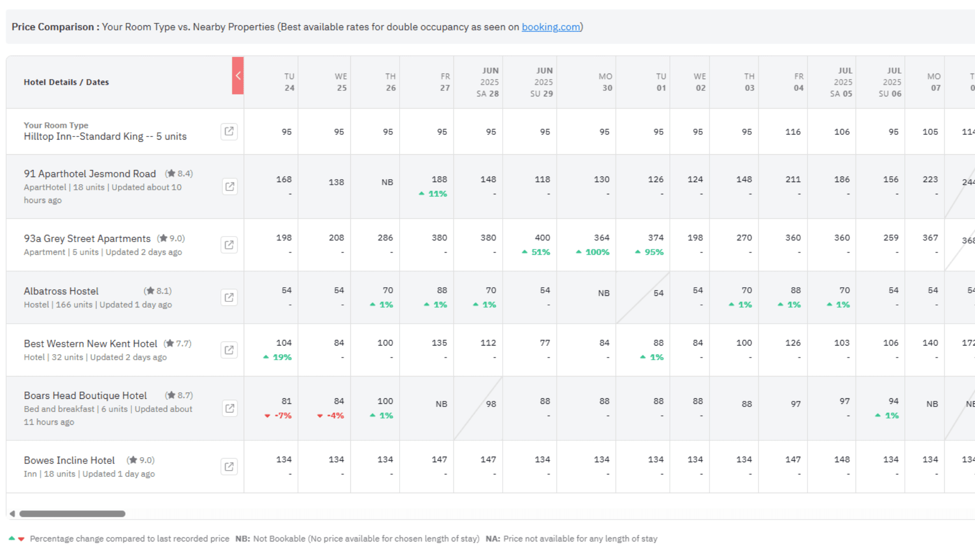Follow the booking.com link

tap(550, 27)
